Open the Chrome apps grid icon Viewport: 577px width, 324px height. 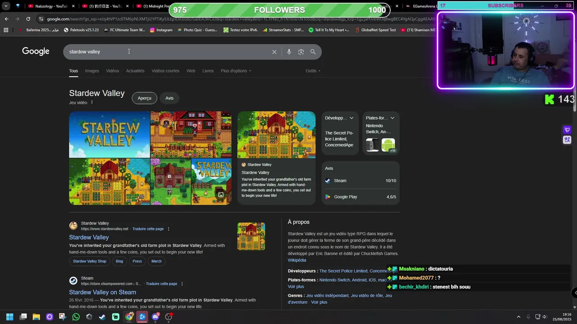(x=6, y=30)
